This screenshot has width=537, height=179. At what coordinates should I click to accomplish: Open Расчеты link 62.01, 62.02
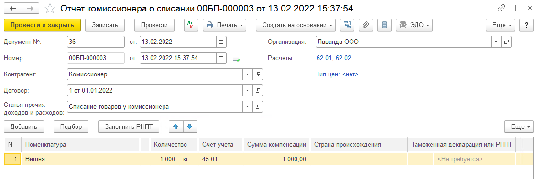pos(334,58)
